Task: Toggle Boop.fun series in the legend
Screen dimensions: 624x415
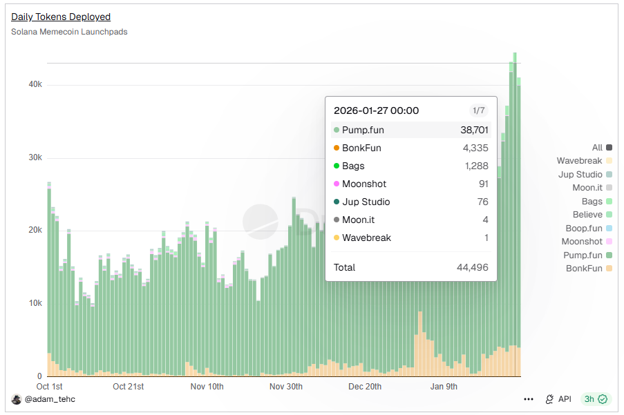Action: pyautogui.click(x=588, y=228)
